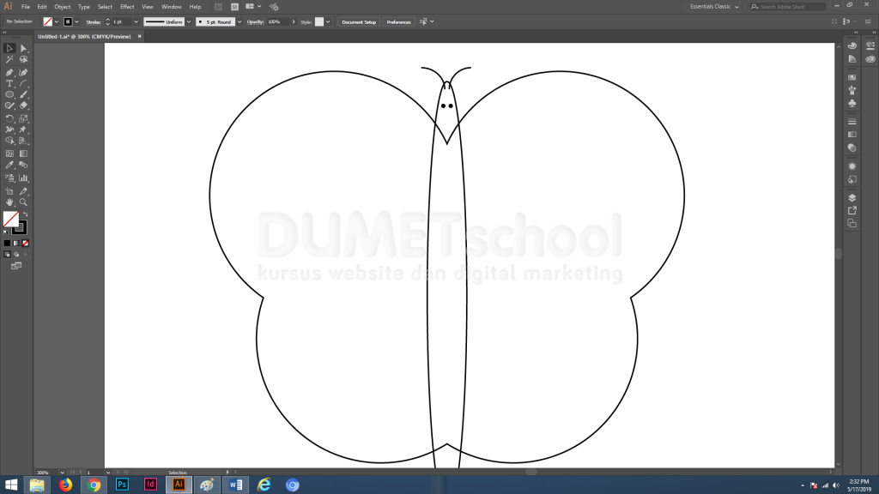This screenshot has width=879, height=494.
Task: Select the Shape Builder tool
Action: 9,141
